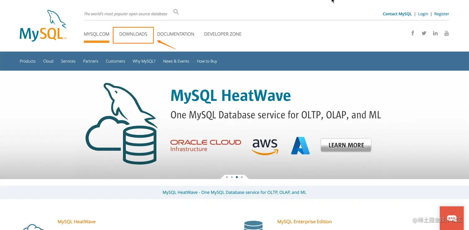Click the Login link
The height and width of the screenshot is (230, 469).
tap(423, 14)
